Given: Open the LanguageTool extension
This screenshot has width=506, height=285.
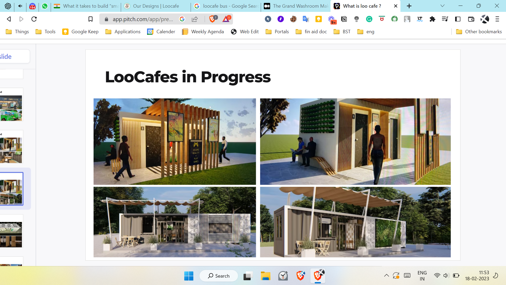Looking at the screenshot, I should 420,19.
